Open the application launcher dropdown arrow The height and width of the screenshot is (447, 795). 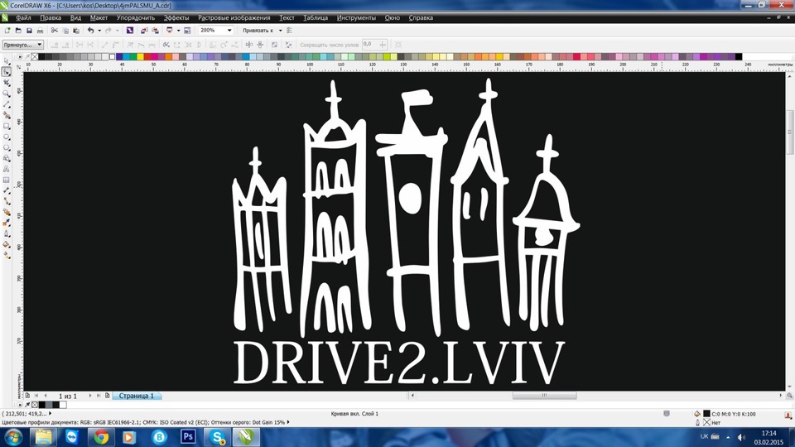178,31
